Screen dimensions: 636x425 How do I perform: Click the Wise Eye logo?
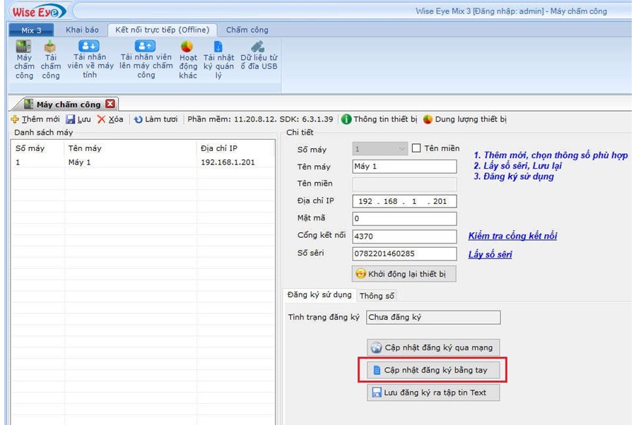[38, 11]
